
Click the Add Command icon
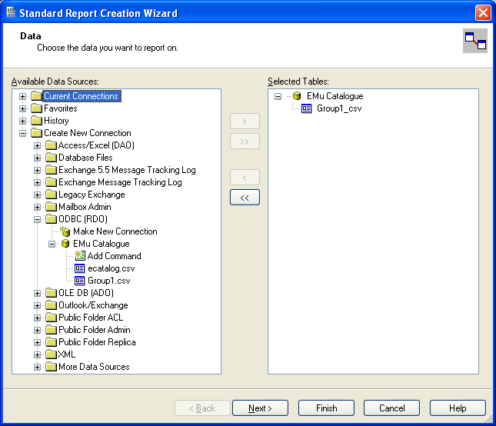[80, 256]
